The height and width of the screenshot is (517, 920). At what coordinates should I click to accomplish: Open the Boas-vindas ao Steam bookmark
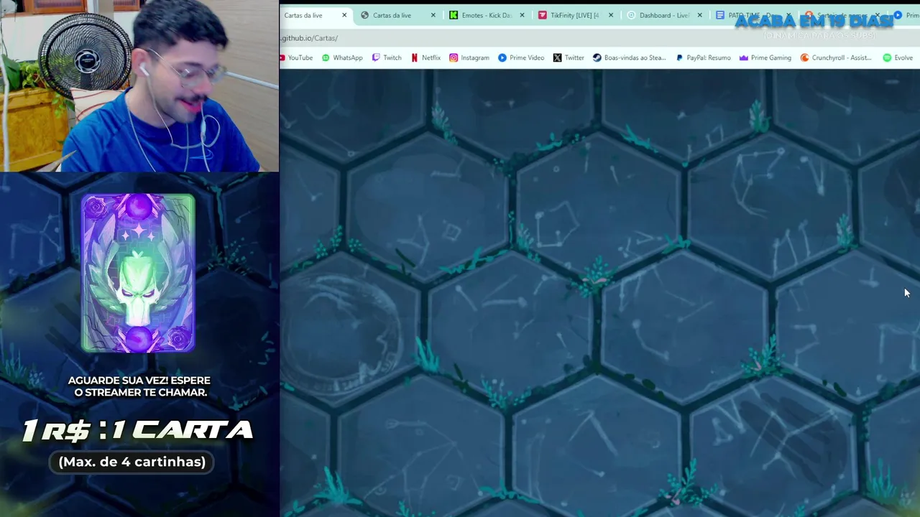tap(630, 57)
